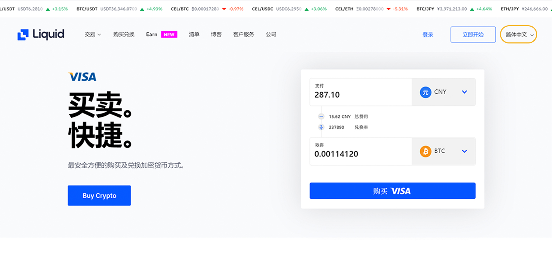This screenshot has width=552, height=272.
Task: Click the CEL/BTC ticker entry
Action: click(x=207, y=9)
